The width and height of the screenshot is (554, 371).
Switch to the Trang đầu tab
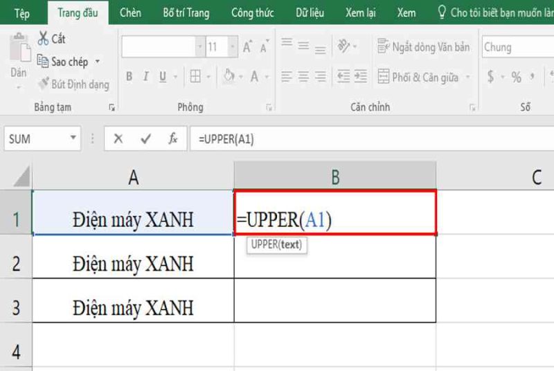78,13
